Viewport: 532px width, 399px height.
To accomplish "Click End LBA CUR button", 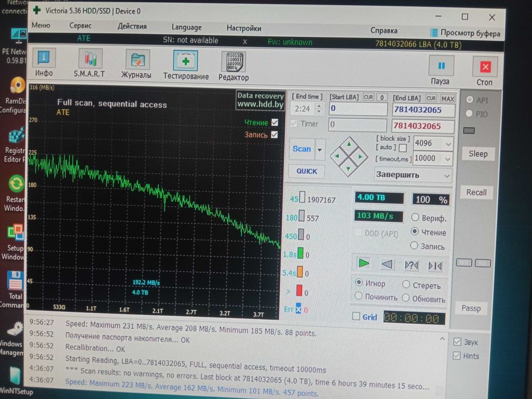I will click(x=431, y=99).
